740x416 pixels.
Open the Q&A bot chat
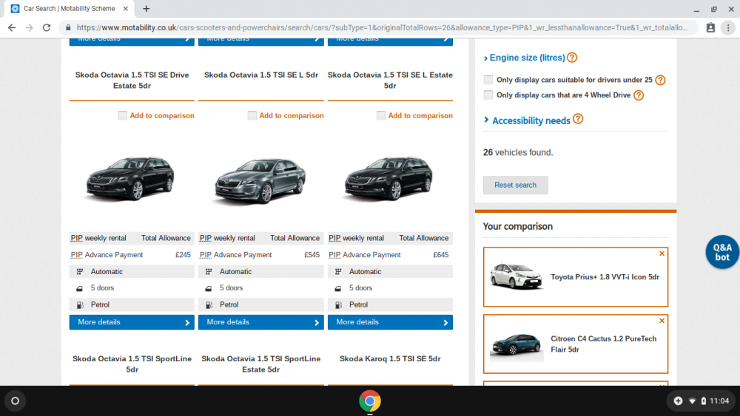point(722,252)
